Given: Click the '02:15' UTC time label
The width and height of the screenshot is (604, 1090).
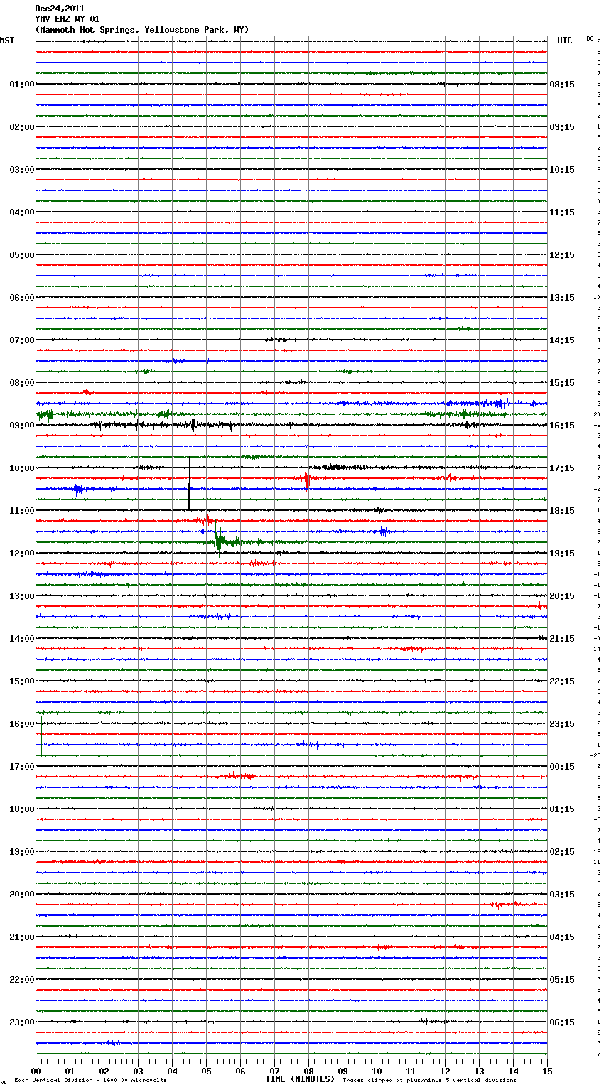Looking at the screenshot, I should click(562, 852).
